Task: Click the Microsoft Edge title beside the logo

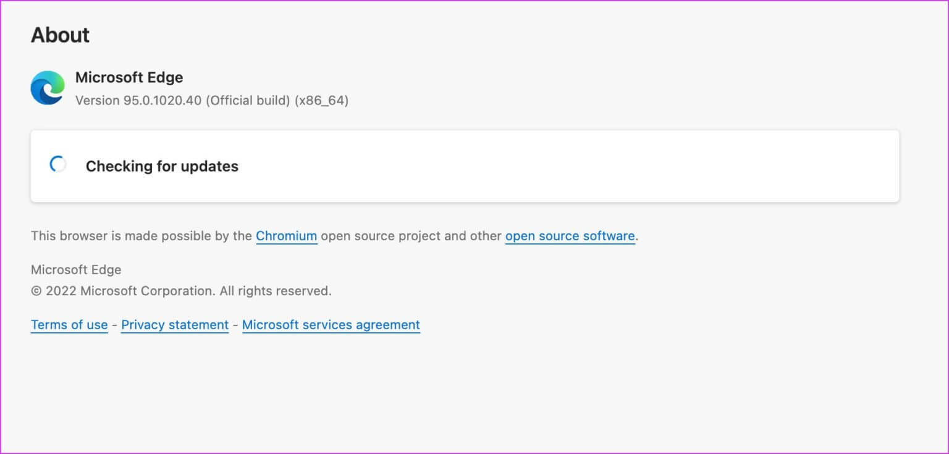Action: (x=129, y=78)
